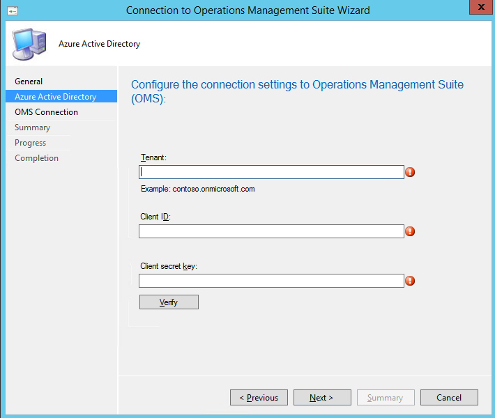
Task: Click the computer icon in the header
Action: (28, 44)
